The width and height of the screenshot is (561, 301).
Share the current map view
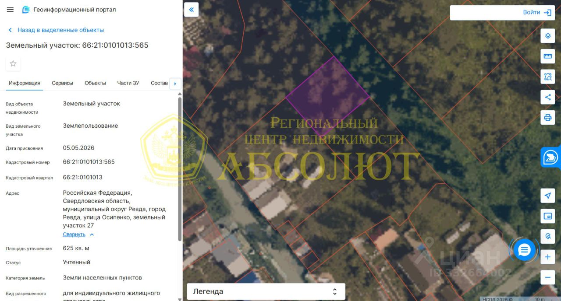tap(548, 97)
